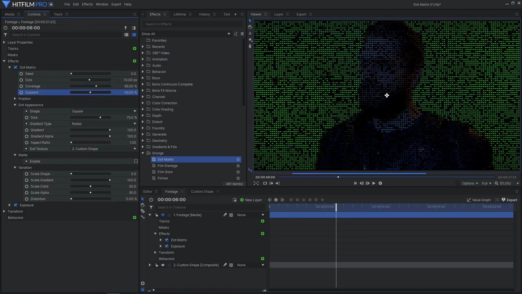Enable the Matte checkbox
This screenshot has width=522, height=294.
point(136,161)
